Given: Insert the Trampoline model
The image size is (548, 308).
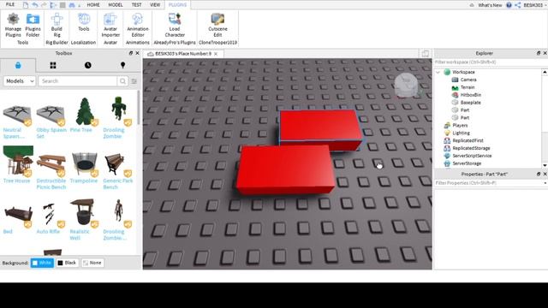Looking at the screenshot, I should (84, 164).
